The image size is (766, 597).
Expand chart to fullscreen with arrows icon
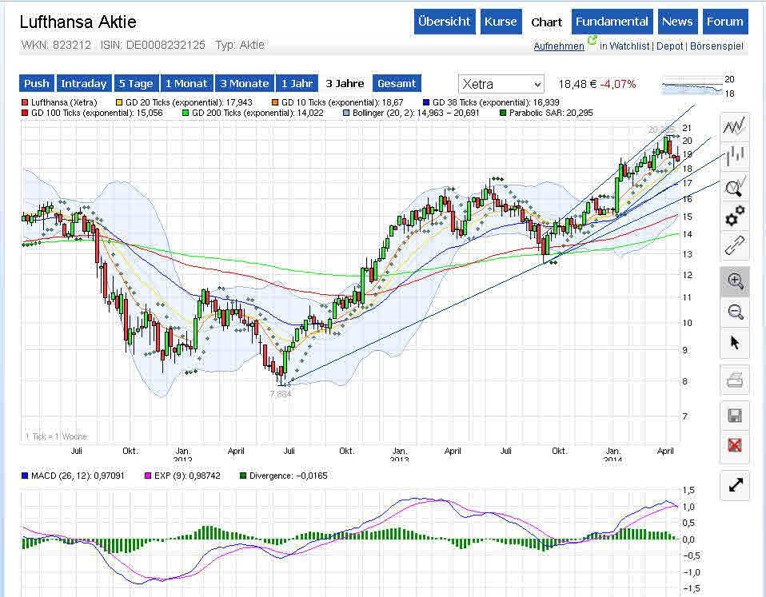735,484
